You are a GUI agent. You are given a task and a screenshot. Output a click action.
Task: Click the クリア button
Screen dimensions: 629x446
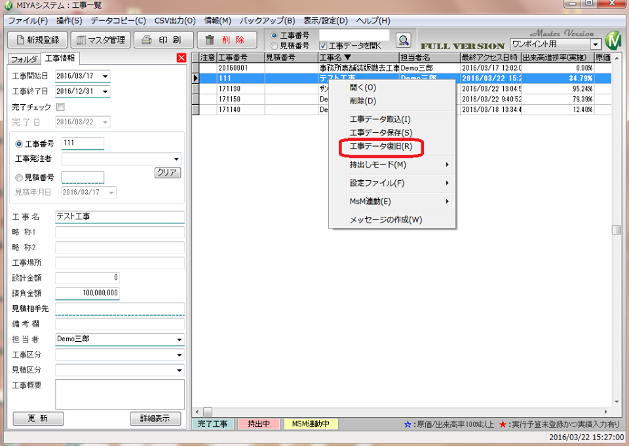point(168,172)
